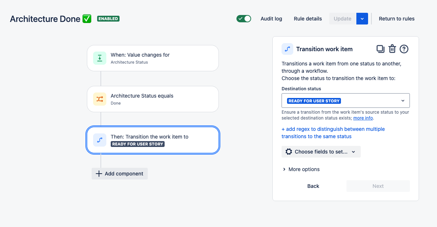Click the gear icon on Choose fields
Image resolution: width=437 pixels, height=227 pixels.
tap(289, 151)
